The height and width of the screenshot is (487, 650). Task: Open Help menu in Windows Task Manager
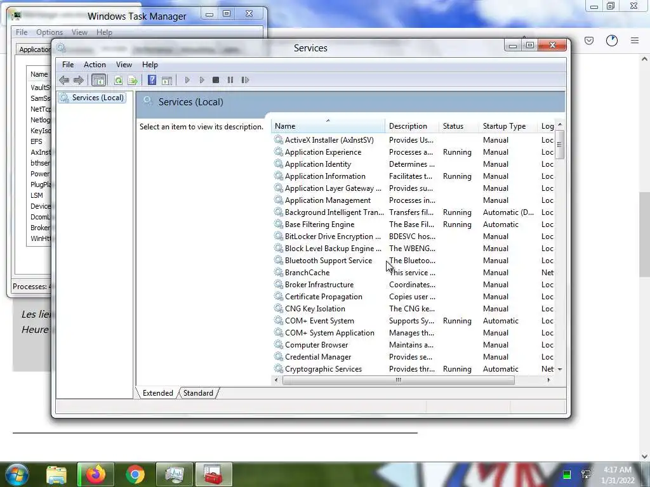coord(104,32)
